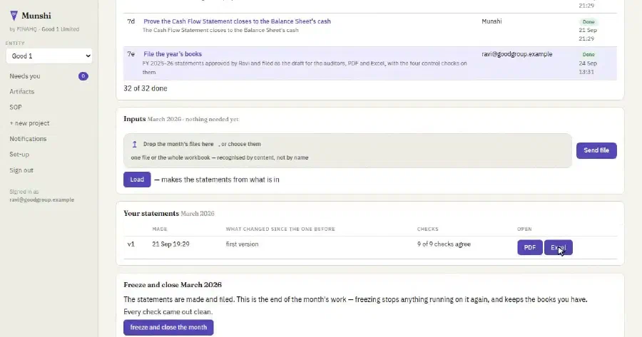Click the Load button
Viewport: 642px width, 337px height.
coord(137,180)
